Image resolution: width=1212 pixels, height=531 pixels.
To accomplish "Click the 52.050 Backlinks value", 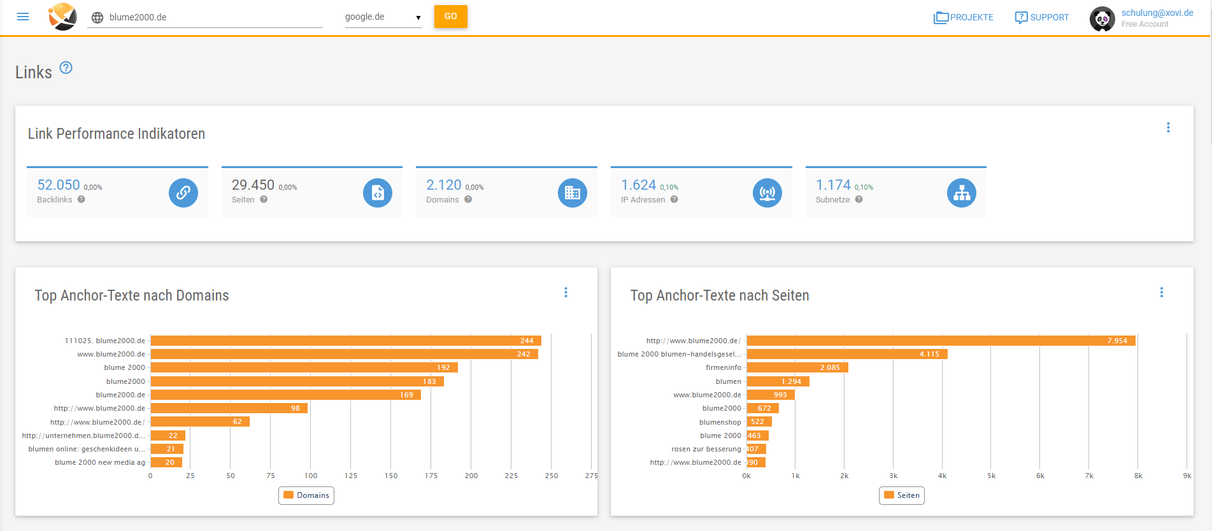I will click(x=59, y=185).
